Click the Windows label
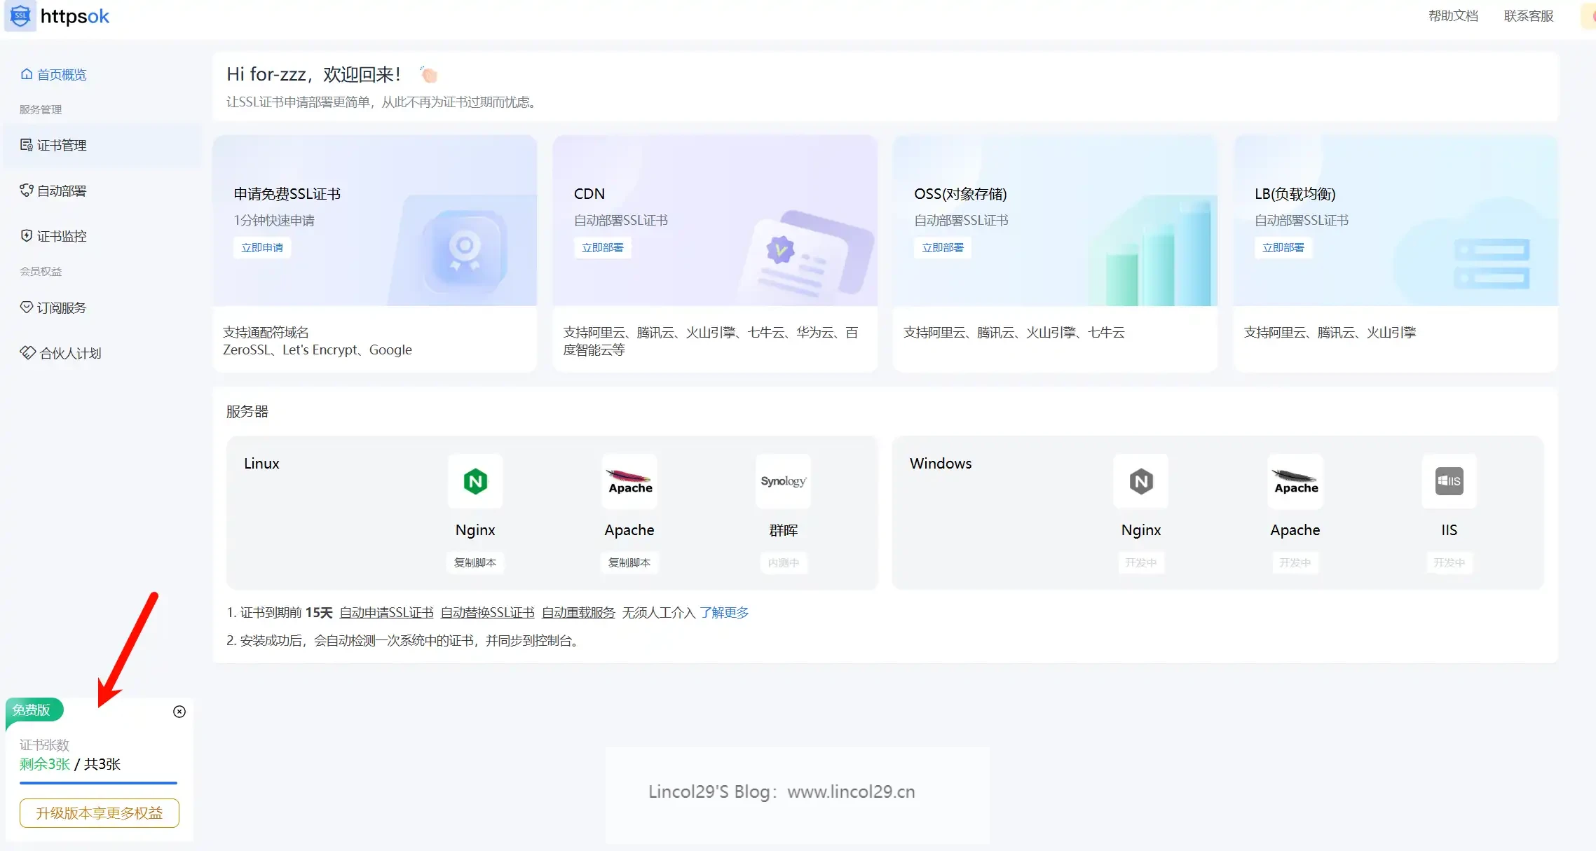The width and height of the screenshot is (1596, 851). pos(941,464)
